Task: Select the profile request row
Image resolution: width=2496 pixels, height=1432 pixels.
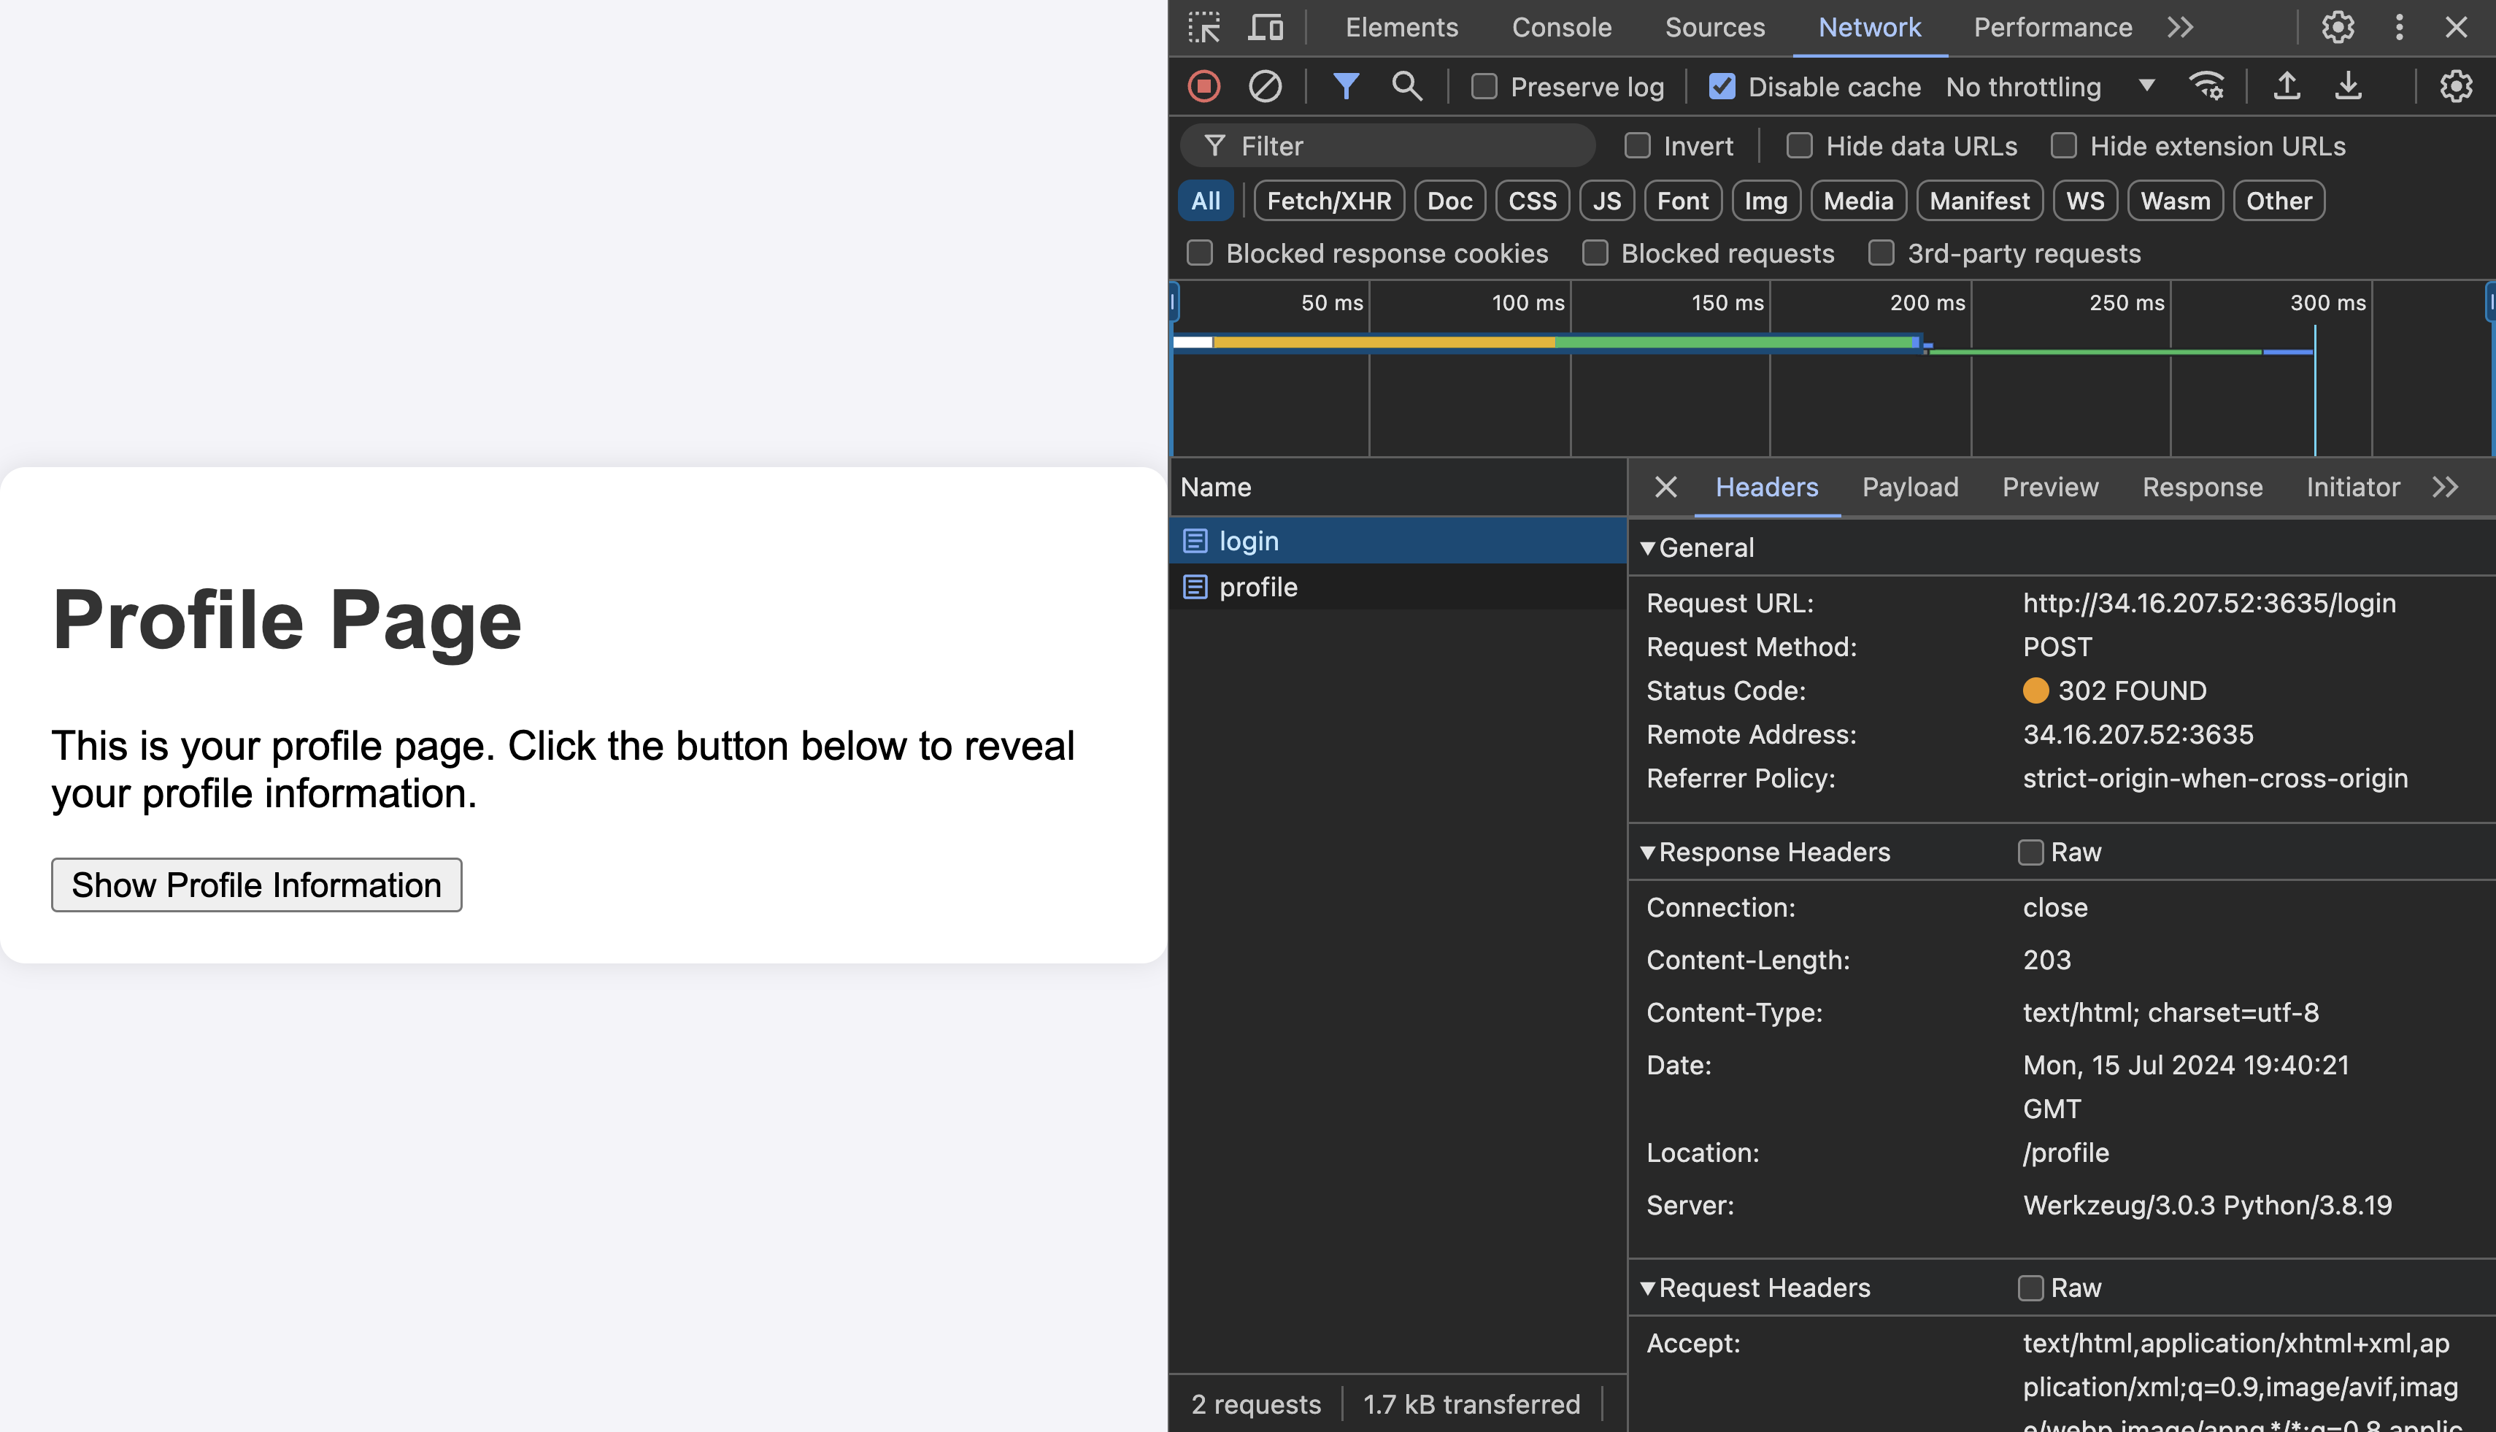Action: (x=1398, y=587)
